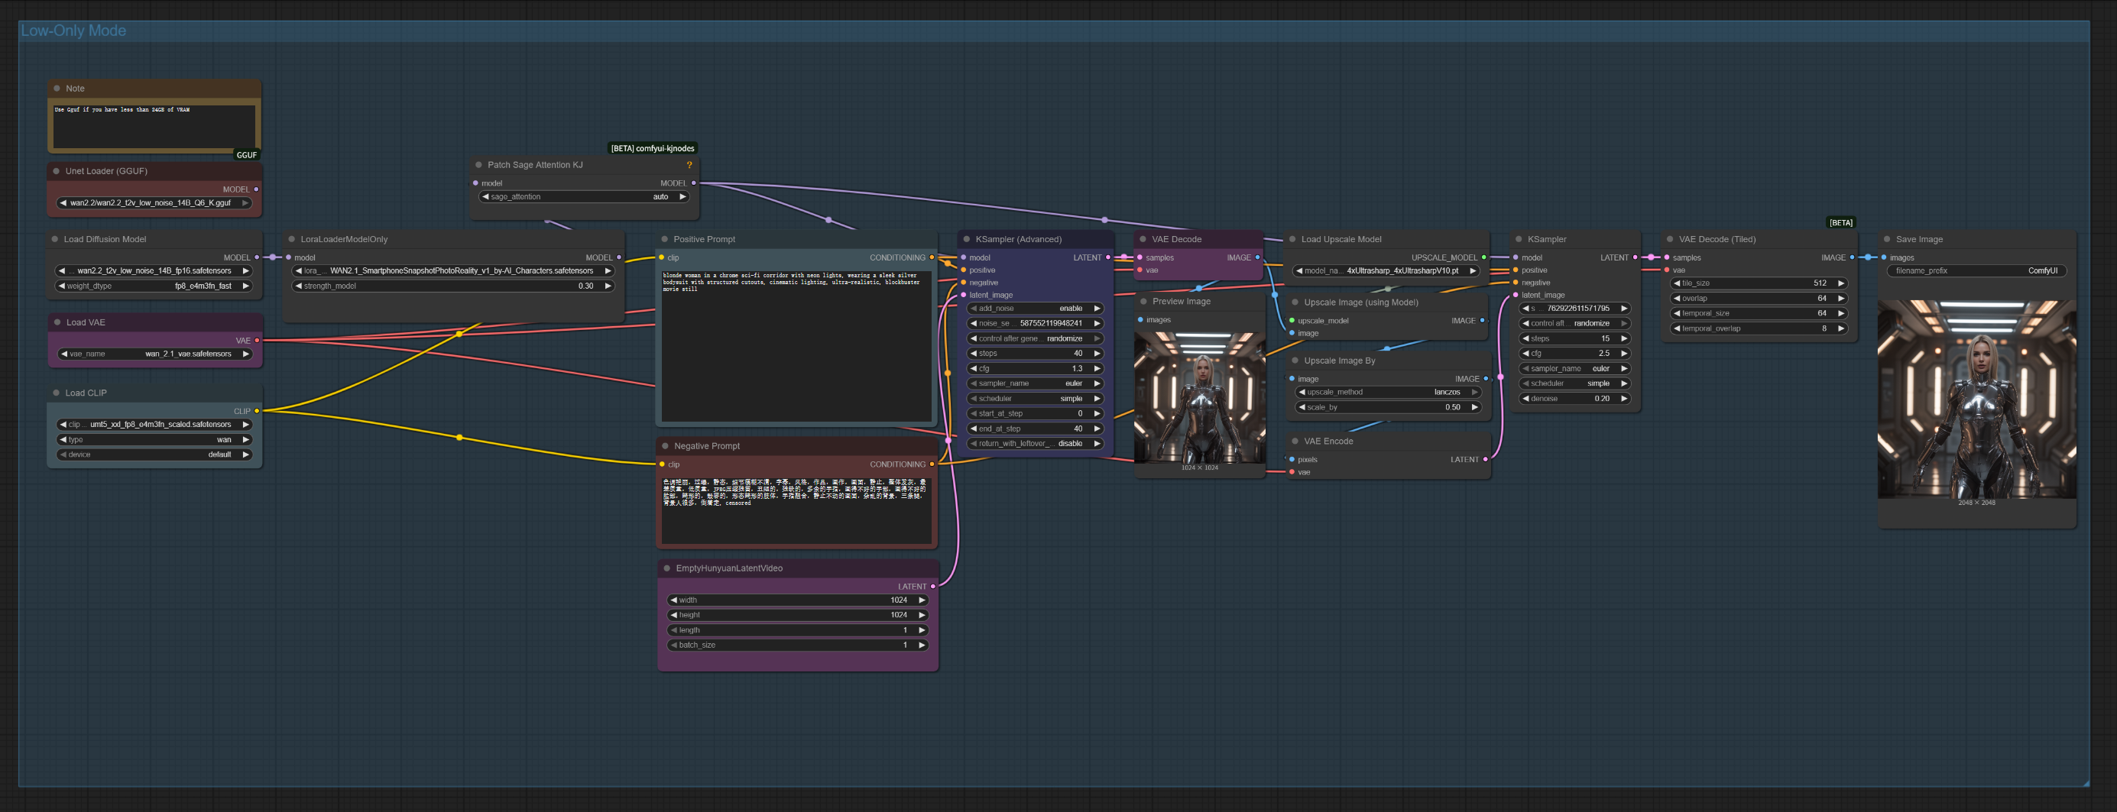Toggle add_noise enable in KSampler (Advanced)

pyautogui.click(x=1036, y=309)
